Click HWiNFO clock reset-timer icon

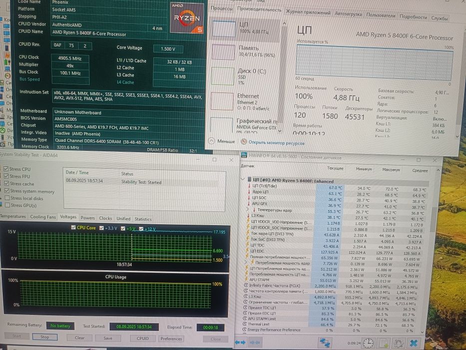tap(368, 343)
